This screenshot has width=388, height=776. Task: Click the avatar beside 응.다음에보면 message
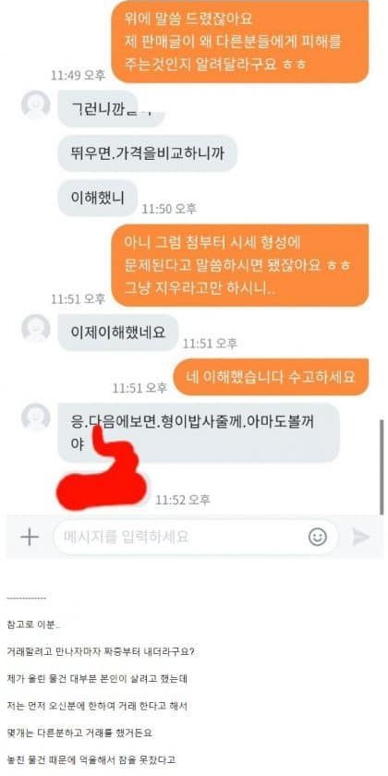36,418
